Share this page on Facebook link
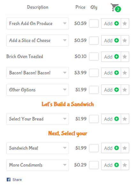The image size is (137, 187). click(x=17, y=180)
